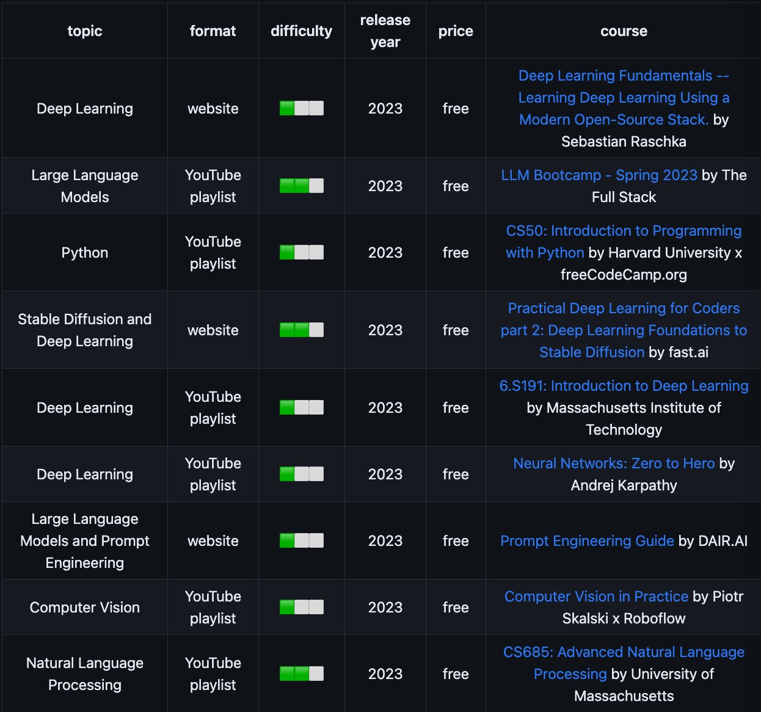This screenshot has height=712, width=761.
Task: Open CS50: Introduction to Programming with Python link
Action: (x=624, y=242)
